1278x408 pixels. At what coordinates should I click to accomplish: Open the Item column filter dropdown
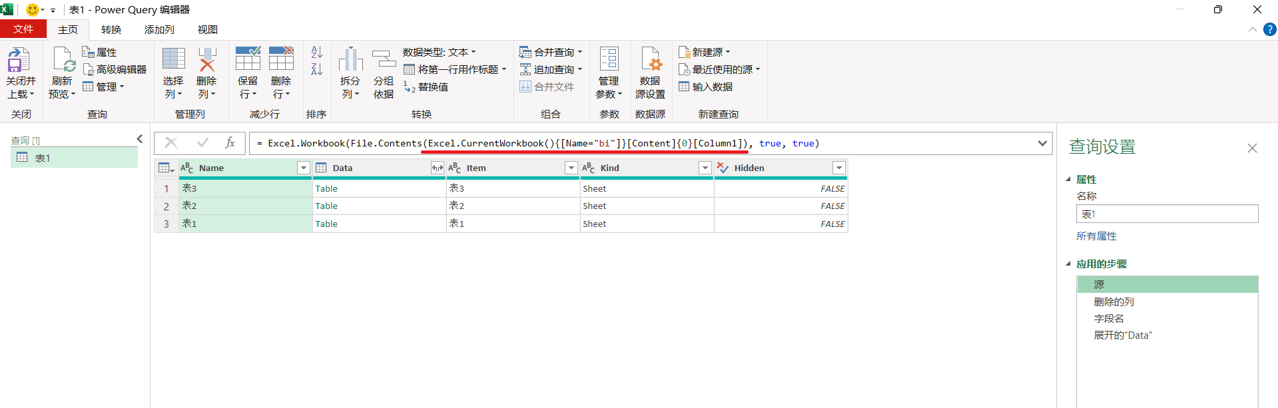571,168
